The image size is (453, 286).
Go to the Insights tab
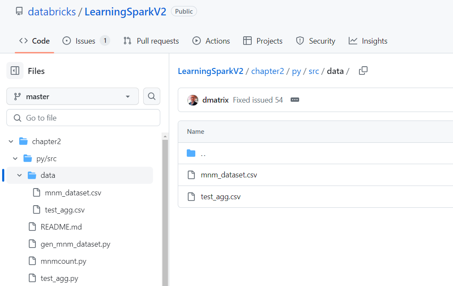coord(368,41)
